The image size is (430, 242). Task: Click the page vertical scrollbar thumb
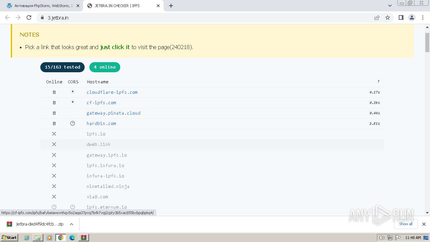coord(427,42)
